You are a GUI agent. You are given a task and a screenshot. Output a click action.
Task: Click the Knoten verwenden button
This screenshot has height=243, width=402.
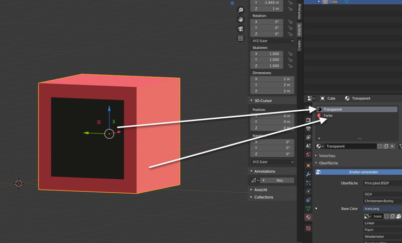[x=359, y=172]
